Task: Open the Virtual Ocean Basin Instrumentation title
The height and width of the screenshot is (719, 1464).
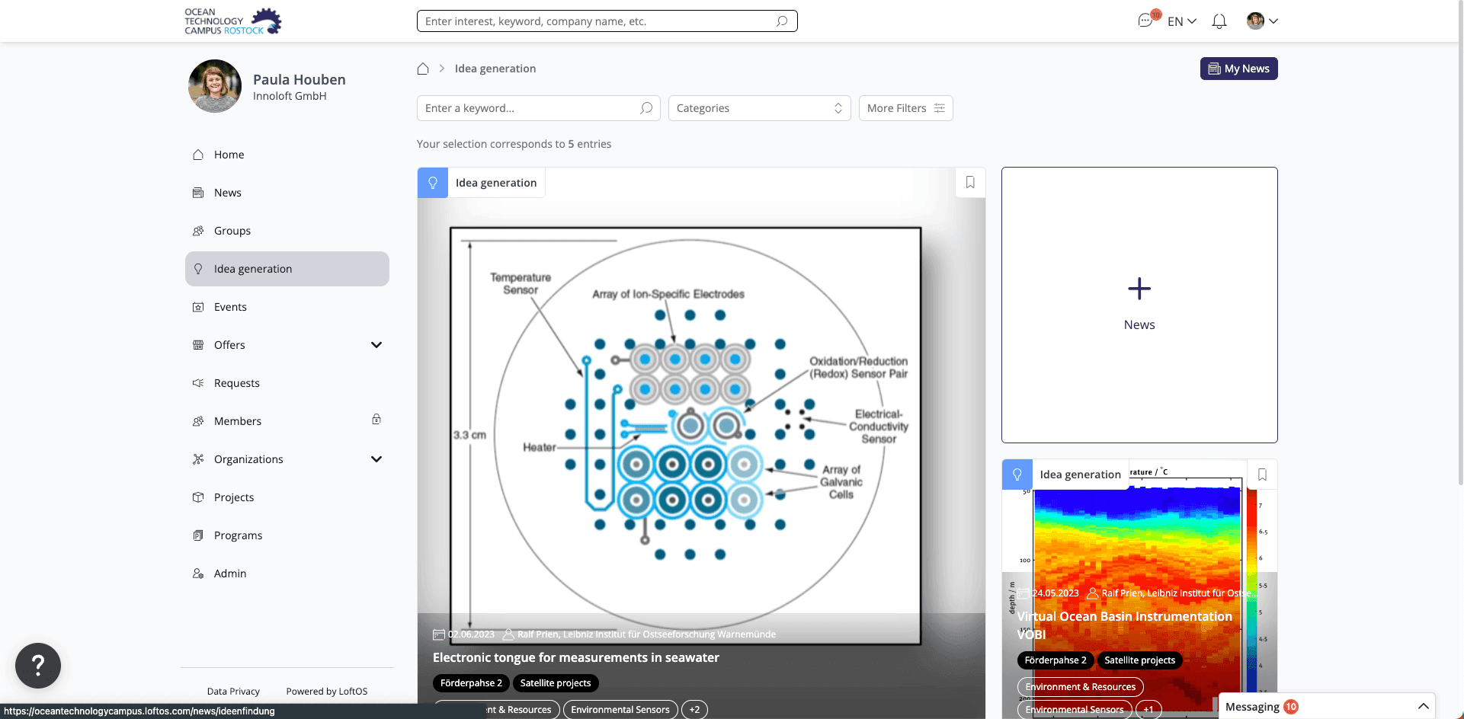Action: click(1125, 625)
